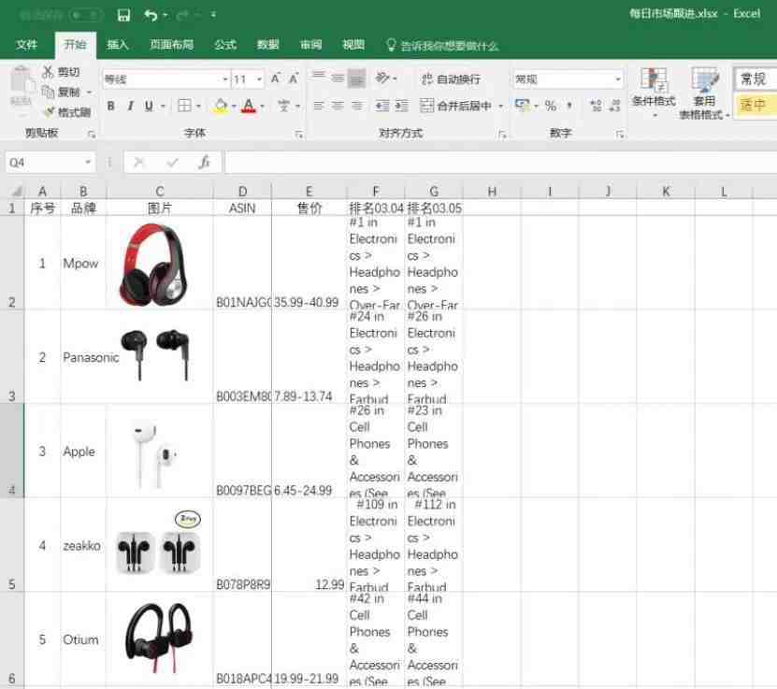
Task: Toggle 自动换行 wrap text
Action: pyautogui.click(x=451, y=79)
